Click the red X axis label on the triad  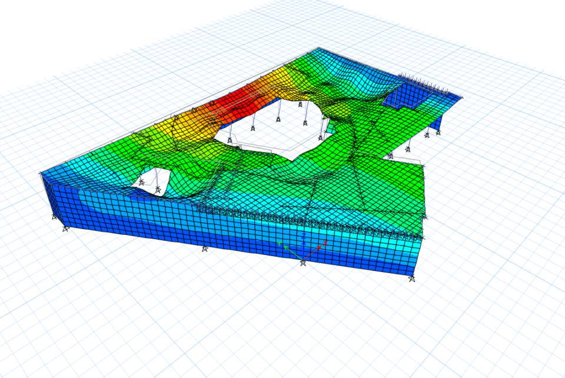pyautogui.click(x=324, y=243)
